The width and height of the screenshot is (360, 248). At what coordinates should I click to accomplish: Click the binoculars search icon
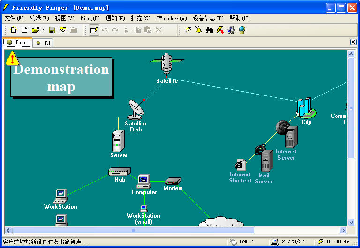pyautogui.click(x=210, y=30)
